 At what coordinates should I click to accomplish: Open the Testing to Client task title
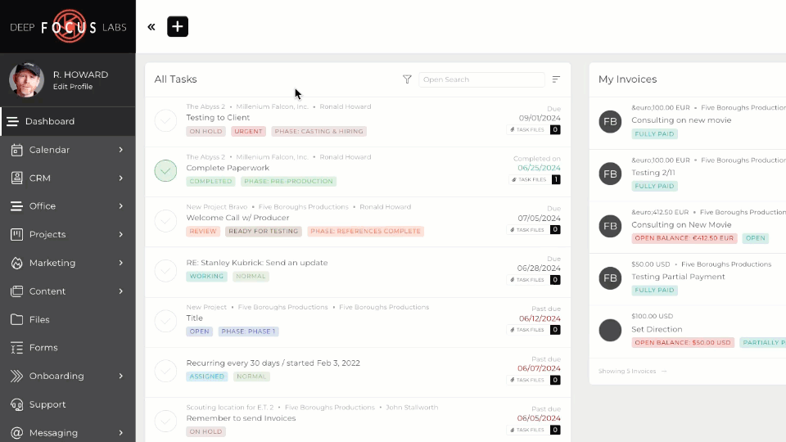(218, 118)
